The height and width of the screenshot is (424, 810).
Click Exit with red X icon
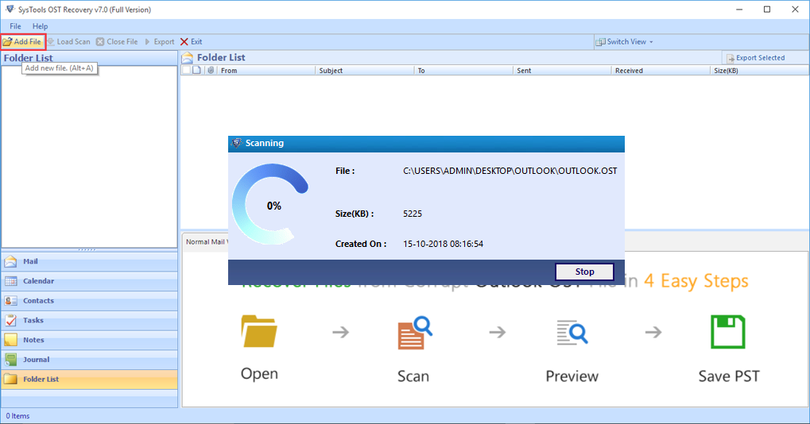[191, 42]
